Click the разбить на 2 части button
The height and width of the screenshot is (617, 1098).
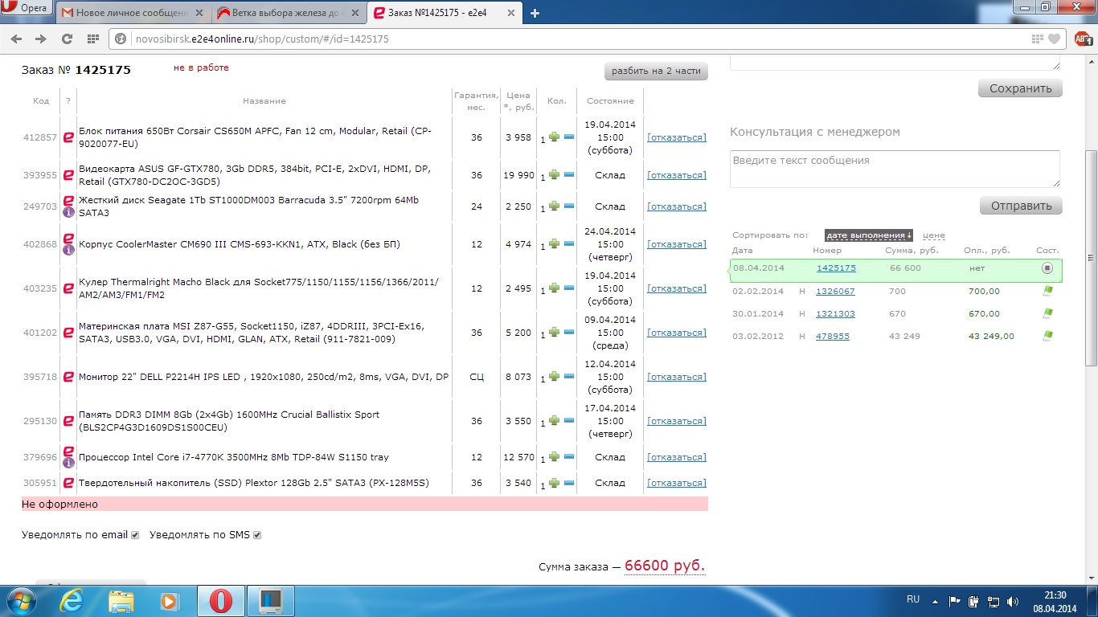[x=656, y=71]
